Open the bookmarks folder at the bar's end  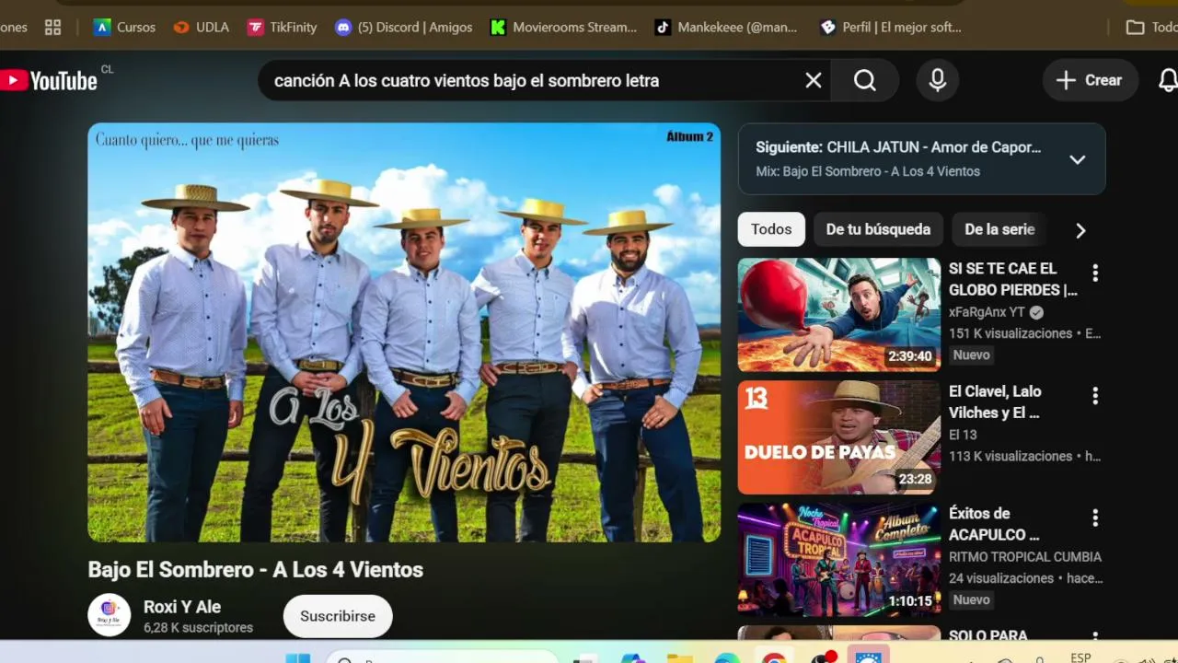pos(1152,28)
